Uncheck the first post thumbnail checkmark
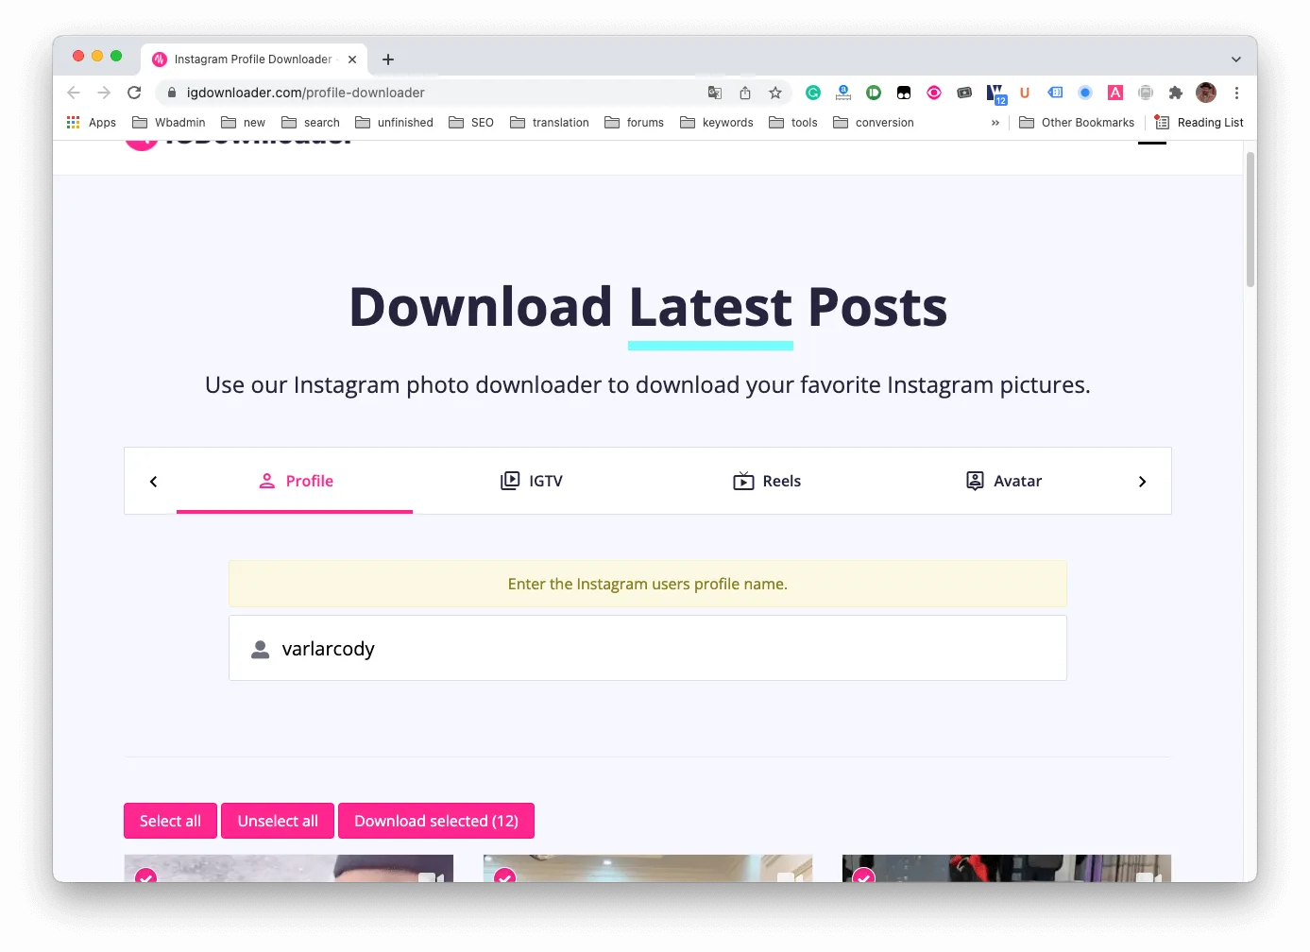The width and height of the screenshot is (1310, 952). 145,875
